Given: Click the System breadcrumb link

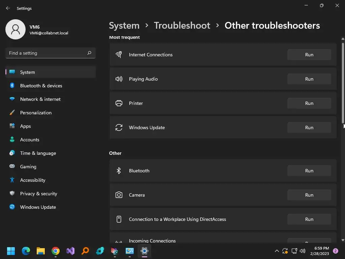Looking at the screenshot, I should (124, 26).
